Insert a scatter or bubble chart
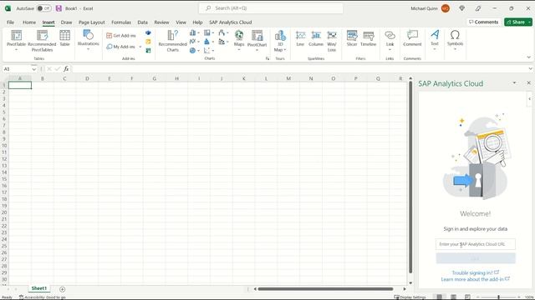The width and height of the screenshot is (535, 300). [209, 50]
